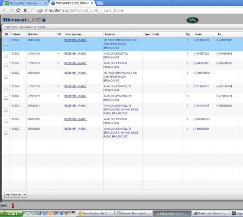Close the FREELANDER 2 browser tab

[92, 3]
